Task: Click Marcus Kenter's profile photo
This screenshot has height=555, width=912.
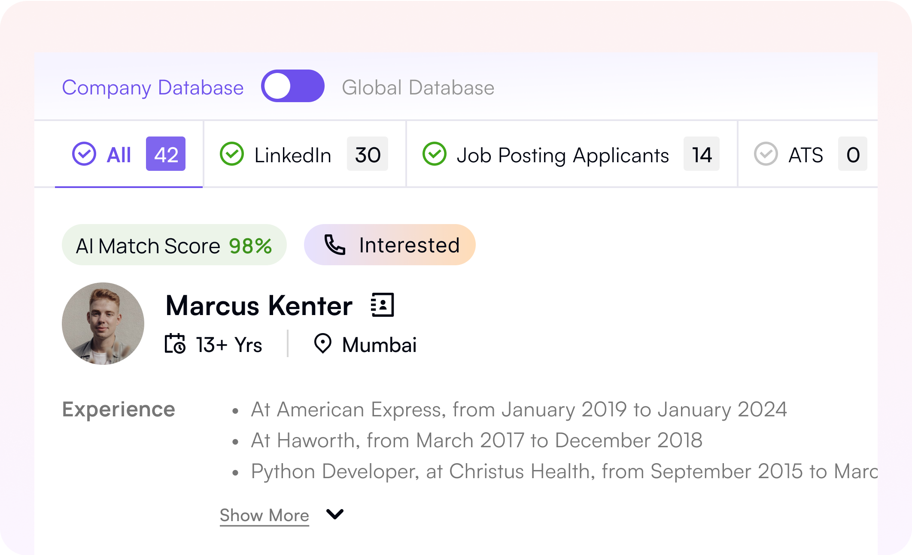Action: 103,323
